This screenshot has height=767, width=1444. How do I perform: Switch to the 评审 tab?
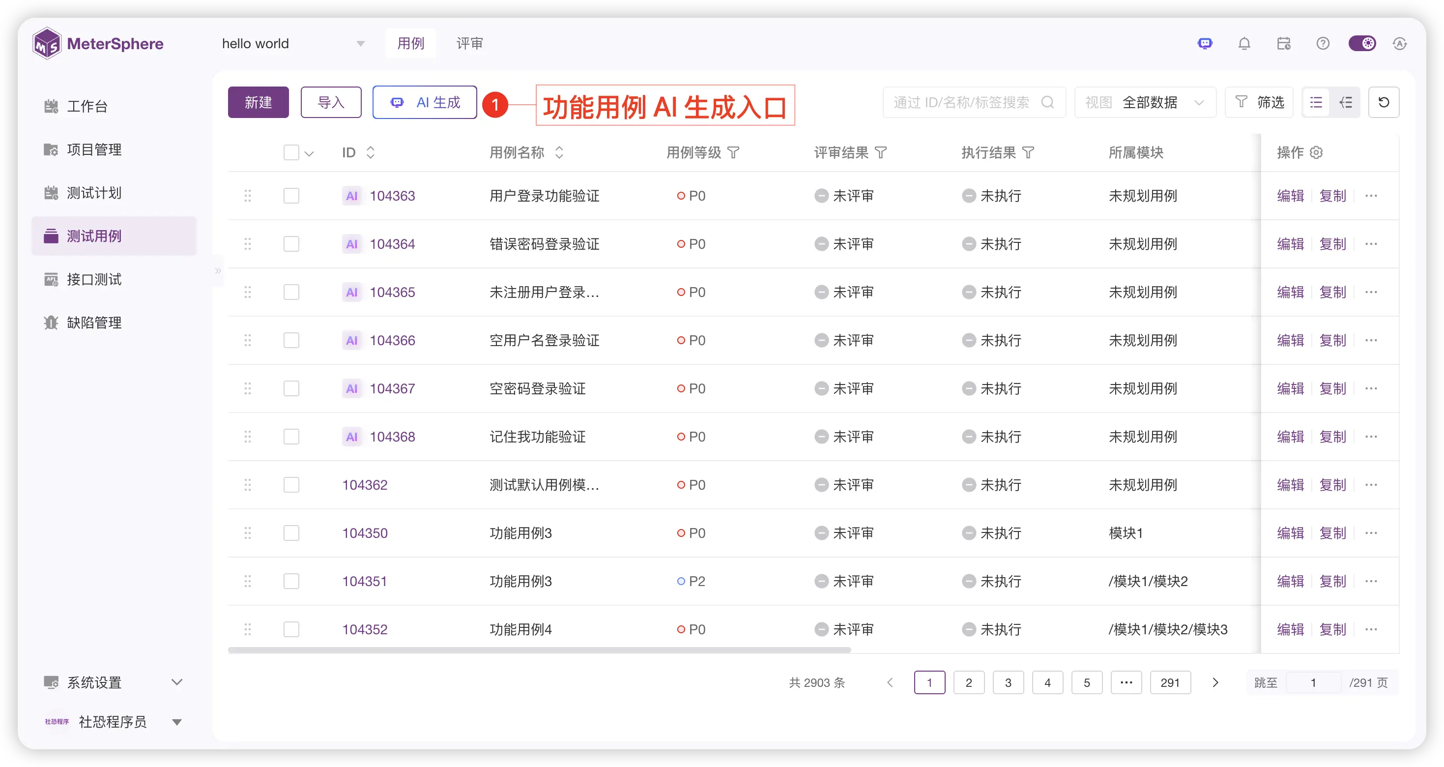pyautogui.click(x=469, y=44)
